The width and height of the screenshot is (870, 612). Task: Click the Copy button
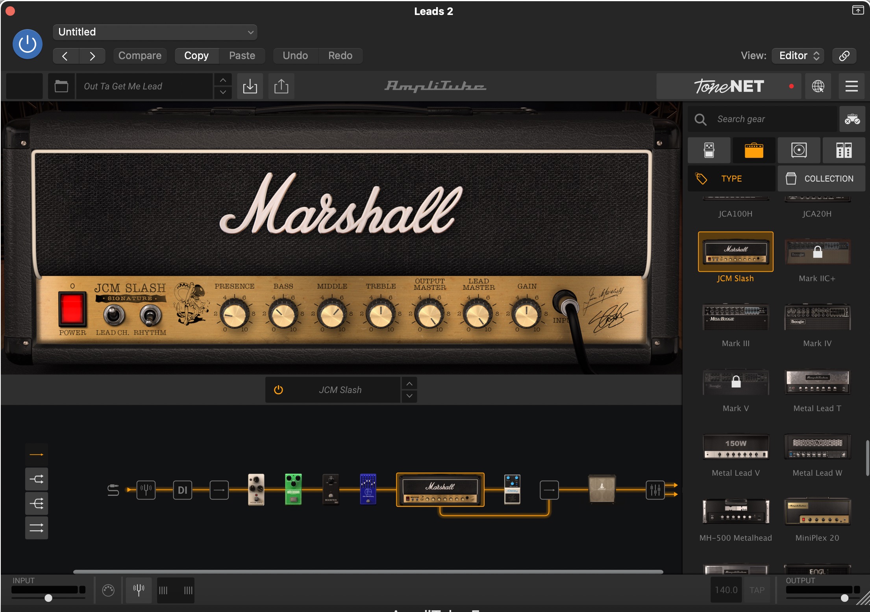(196, 56)
